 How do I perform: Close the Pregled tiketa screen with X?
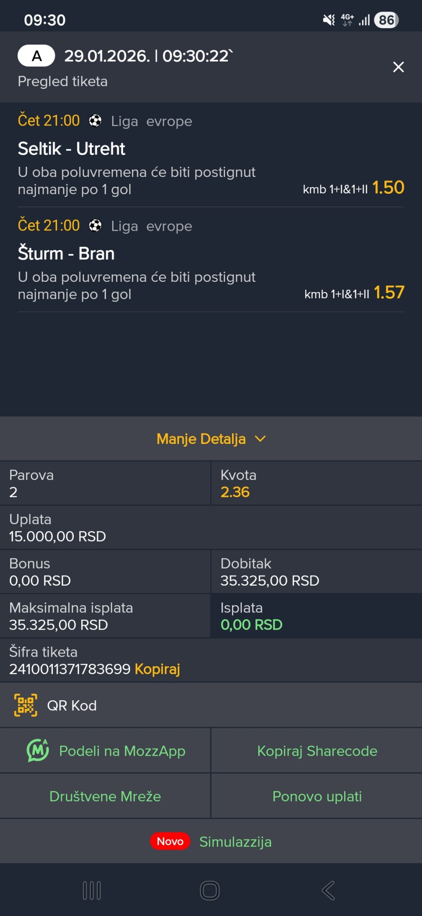(x=398, y=67)
